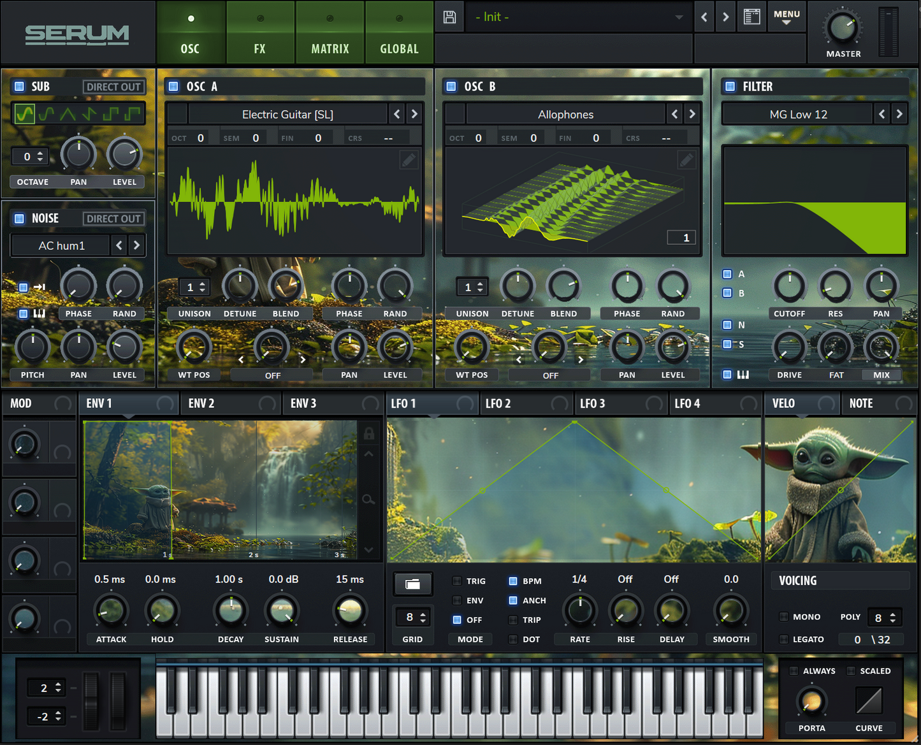Select next OSC A wavetable
921x745 pixels.
tap(414, 114)
